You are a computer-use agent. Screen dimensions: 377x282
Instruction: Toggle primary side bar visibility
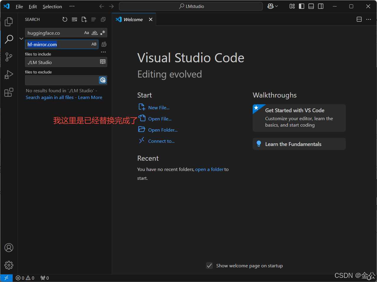pyautogui.click(x=302, y=6)
